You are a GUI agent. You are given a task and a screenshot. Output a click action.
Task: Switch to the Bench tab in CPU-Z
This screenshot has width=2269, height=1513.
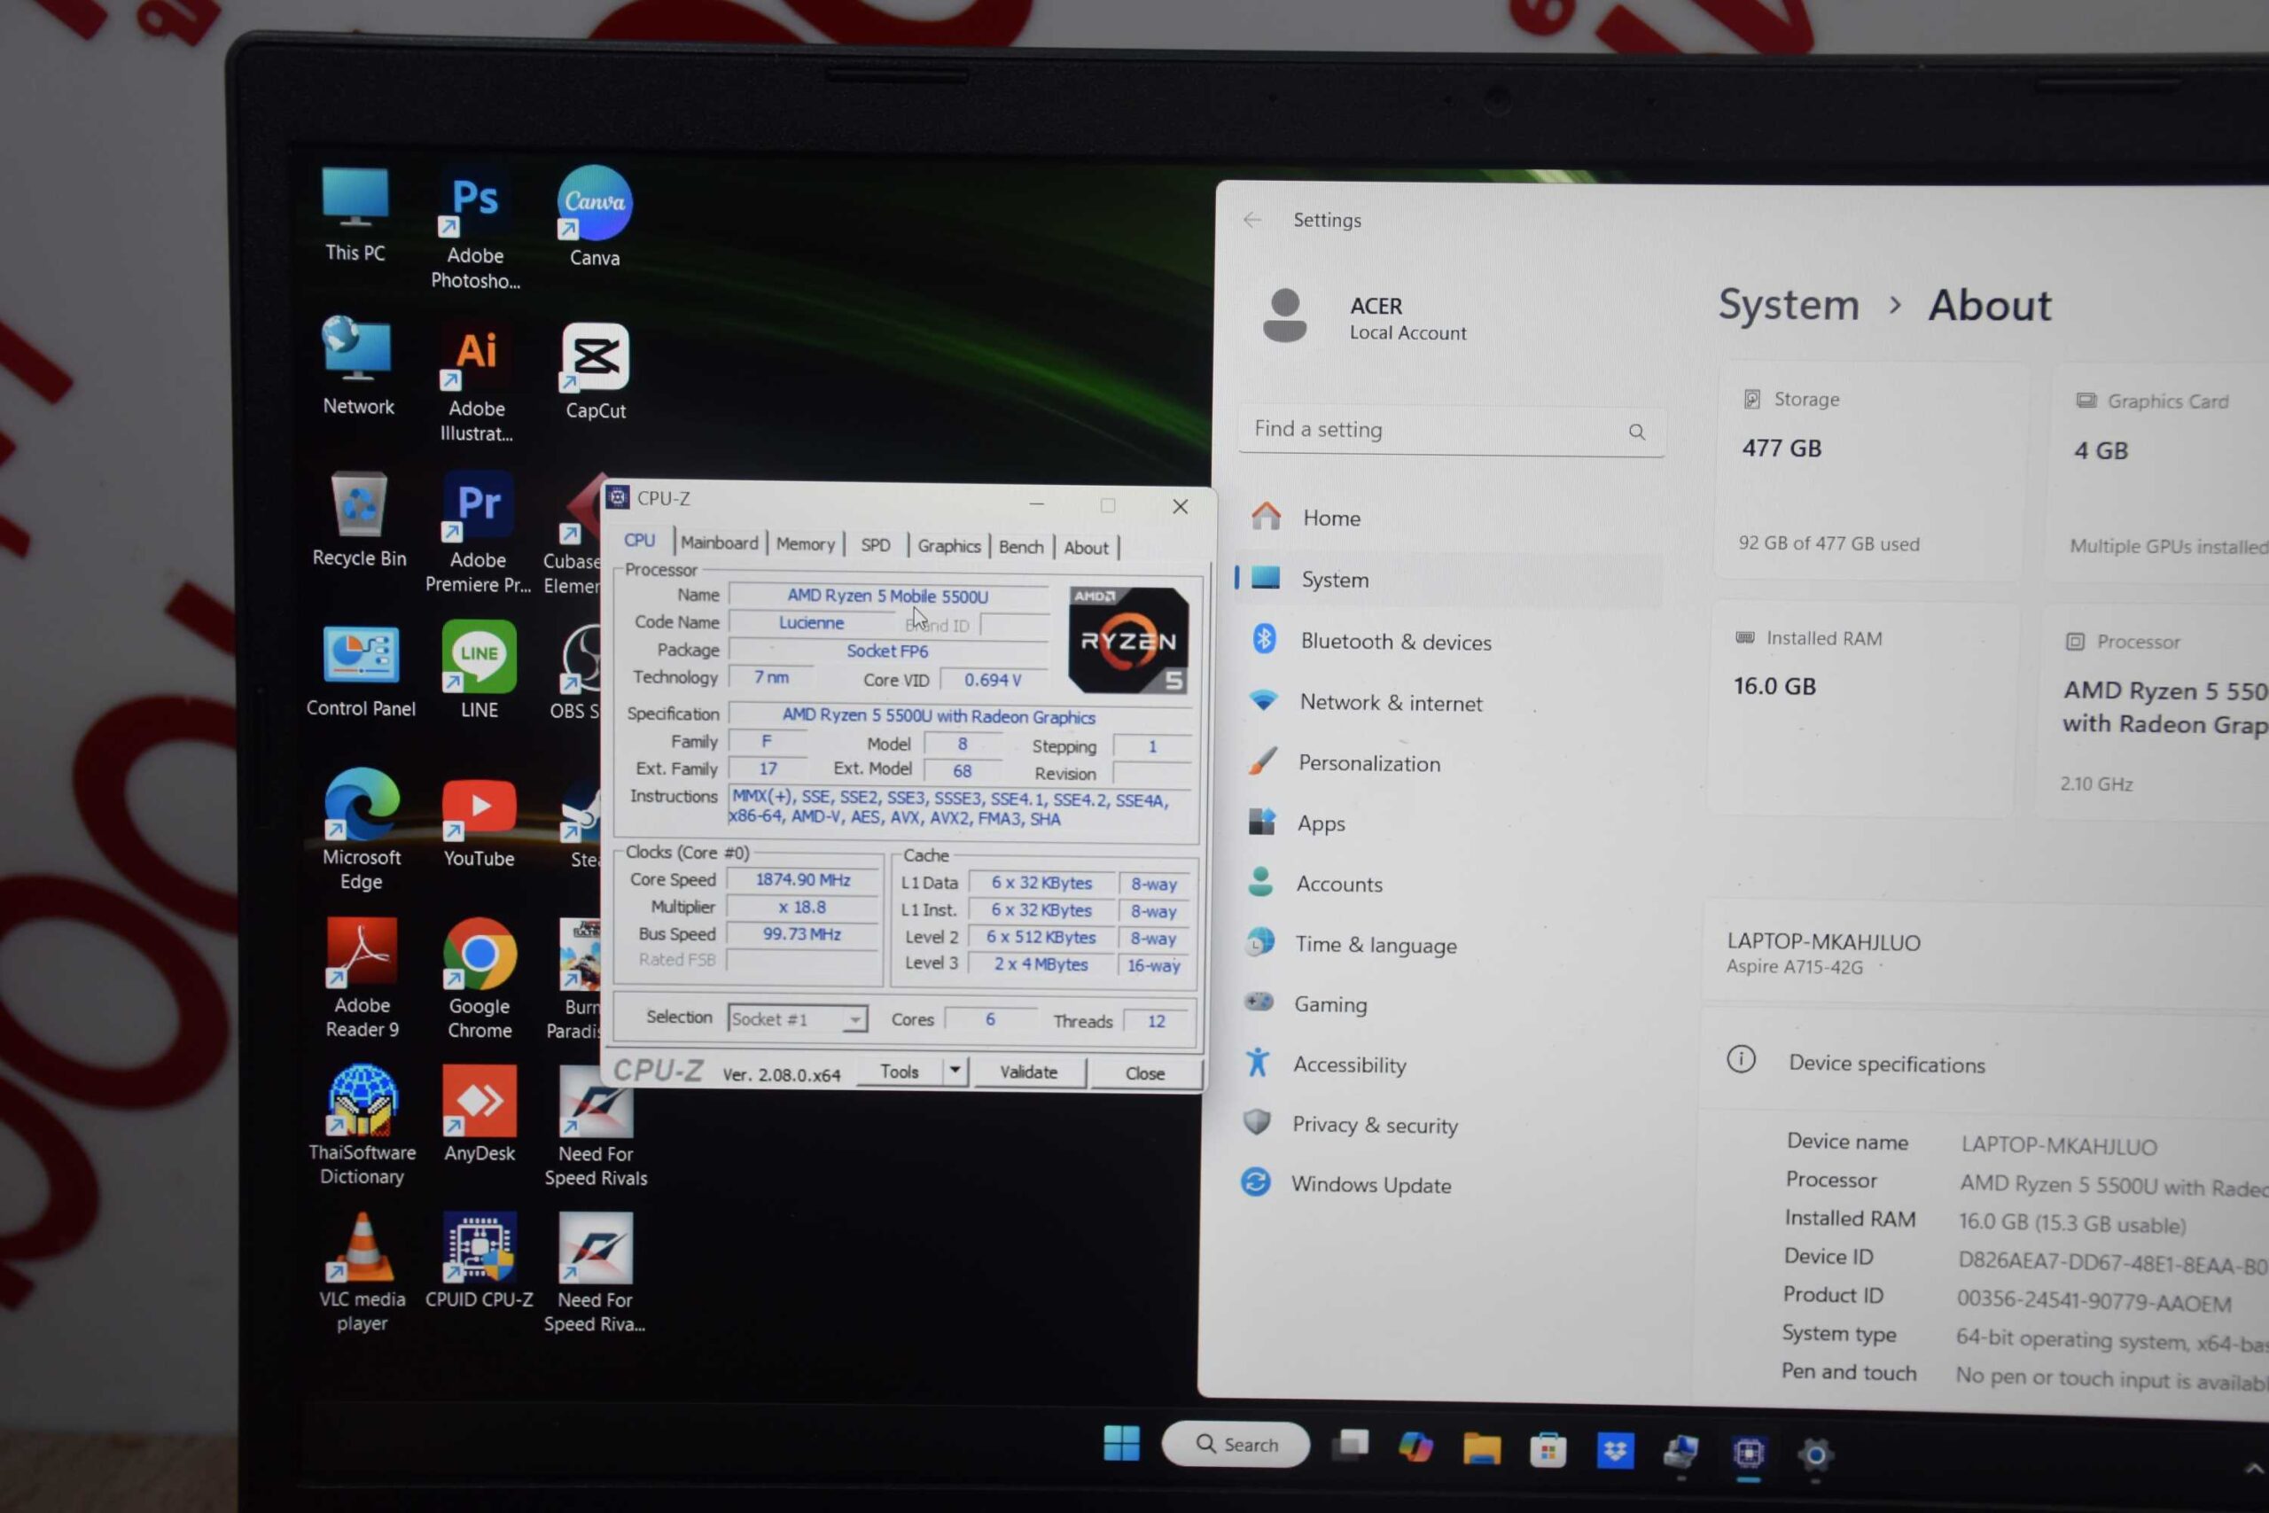(x=1021, y=547)
